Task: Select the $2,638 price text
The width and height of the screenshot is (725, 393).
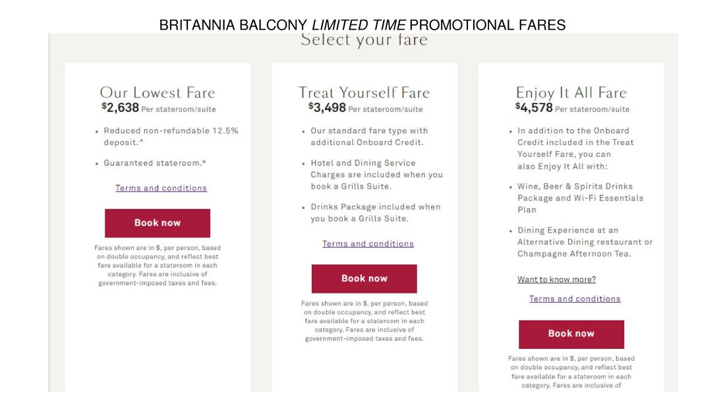Action: click(x=120, y=107)
